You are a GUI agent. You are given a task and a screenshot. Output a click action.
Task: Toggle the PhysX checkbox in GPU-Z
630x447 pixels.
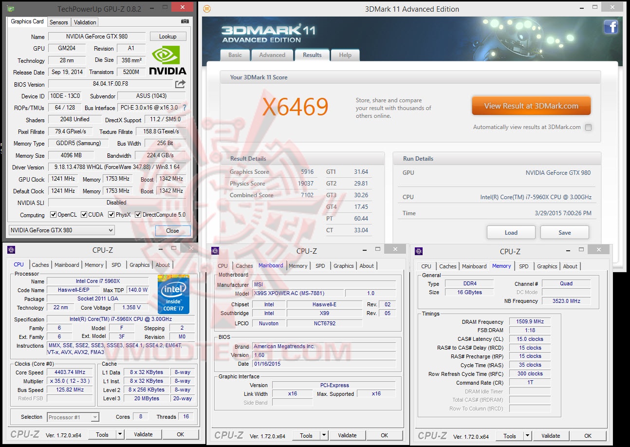pyautogui.click(x=111, y=215)
